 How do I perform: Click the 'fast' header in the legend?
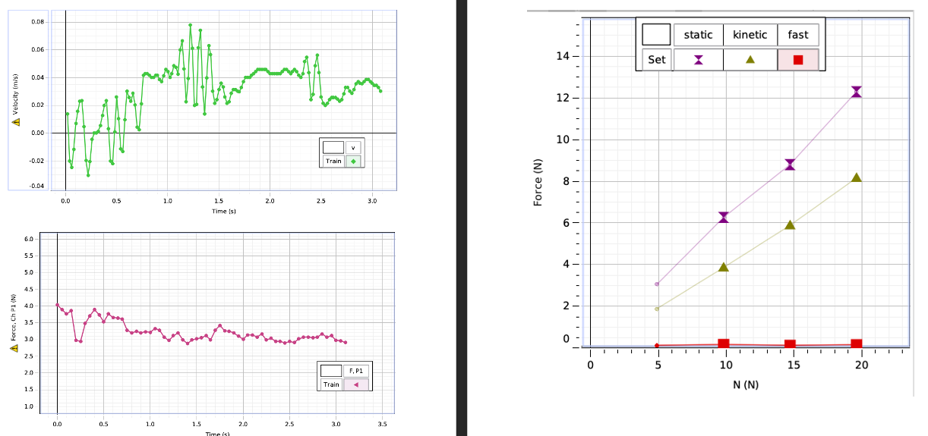798,35
